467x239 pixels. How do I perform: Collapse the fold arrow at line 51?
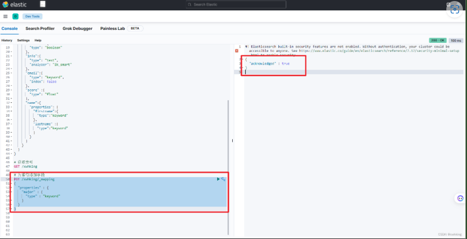11,184
